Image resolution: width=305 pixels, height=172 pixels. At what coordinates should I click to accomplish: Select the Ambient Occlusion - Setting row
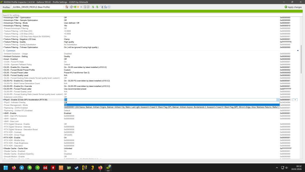coord(151,57)
